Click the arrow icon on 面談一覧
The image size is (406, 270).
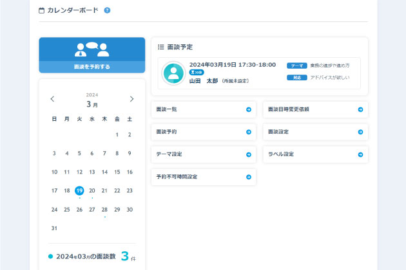249,109
